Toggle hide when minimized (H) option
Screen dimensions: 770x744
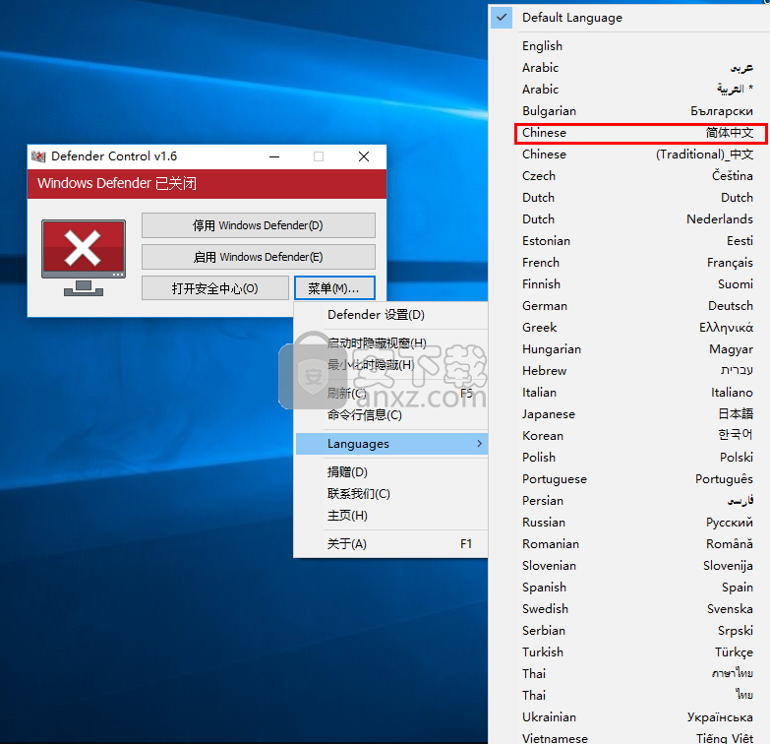pos(391,365)
